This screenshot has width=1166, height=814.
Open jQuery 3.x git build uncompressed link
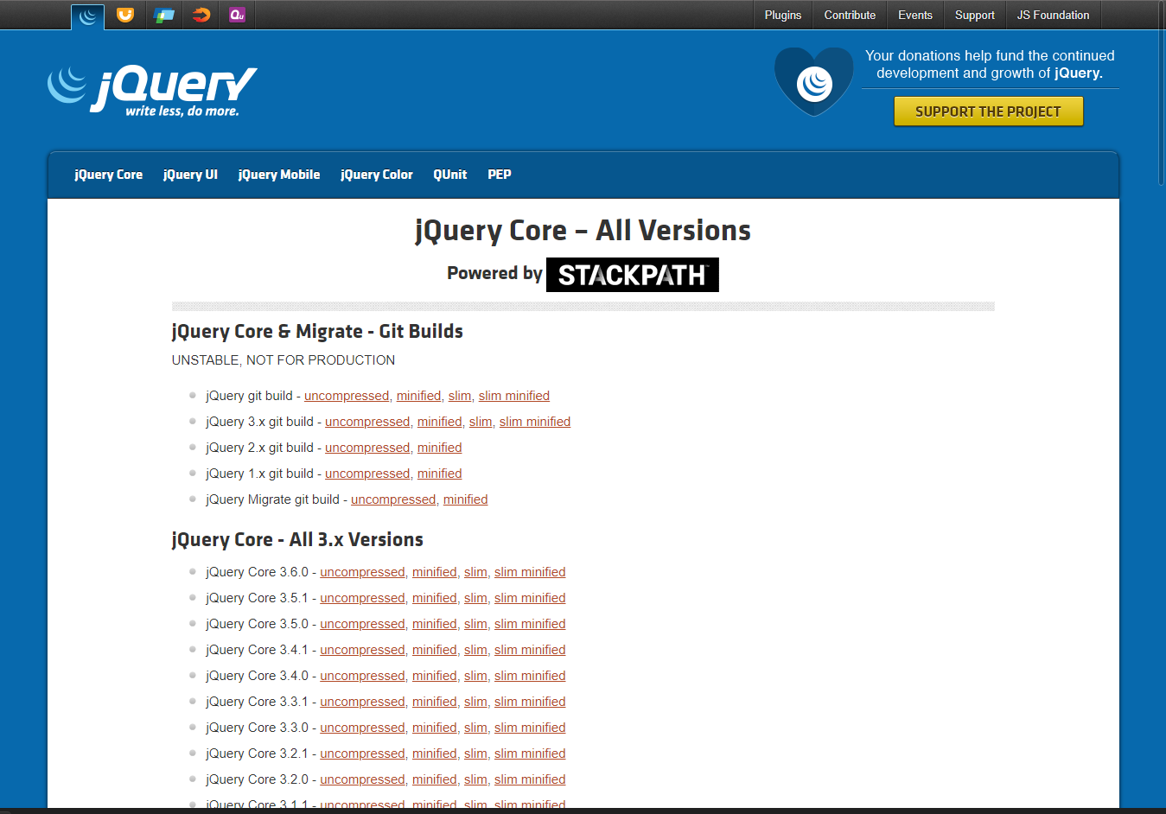point(367,422)
